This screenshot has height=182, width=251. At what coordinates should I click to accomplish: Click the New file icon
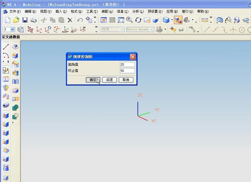pyautogui.click(x=8, y=20)
